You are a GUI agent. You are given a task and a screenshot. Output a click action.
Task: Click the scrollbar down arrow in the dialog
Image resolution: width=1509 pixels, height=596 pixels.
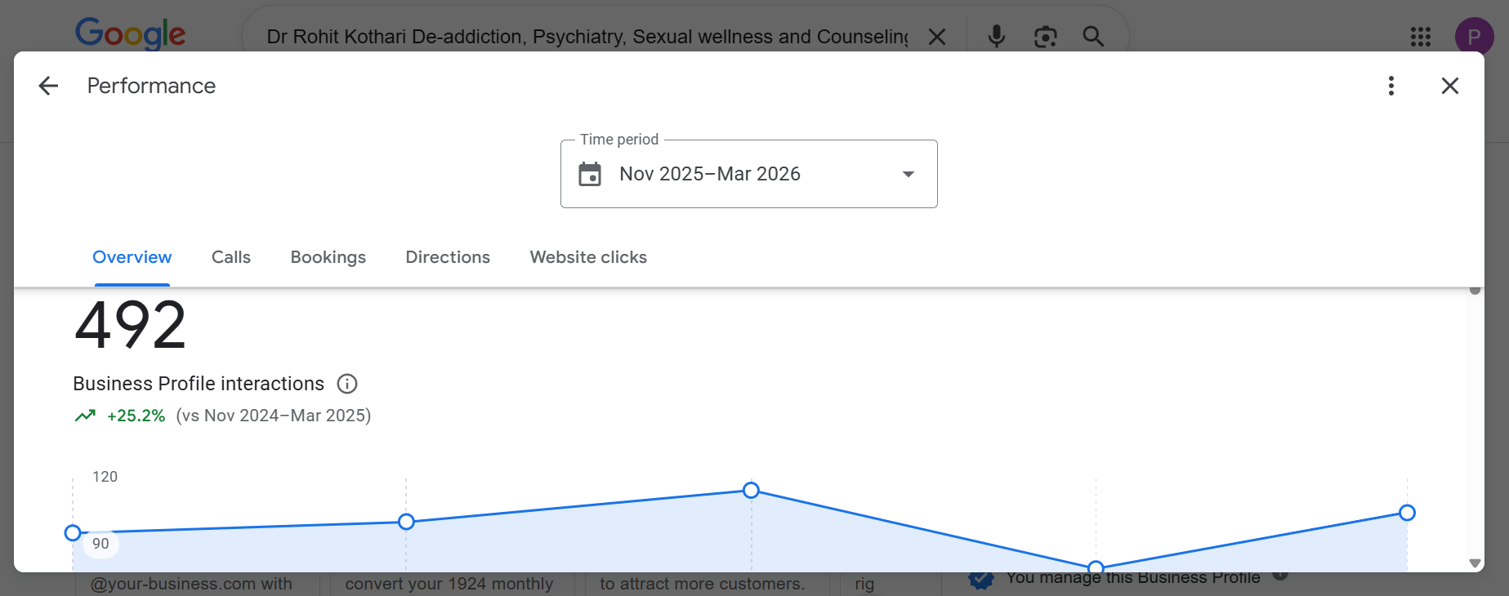pos(1475,563)
